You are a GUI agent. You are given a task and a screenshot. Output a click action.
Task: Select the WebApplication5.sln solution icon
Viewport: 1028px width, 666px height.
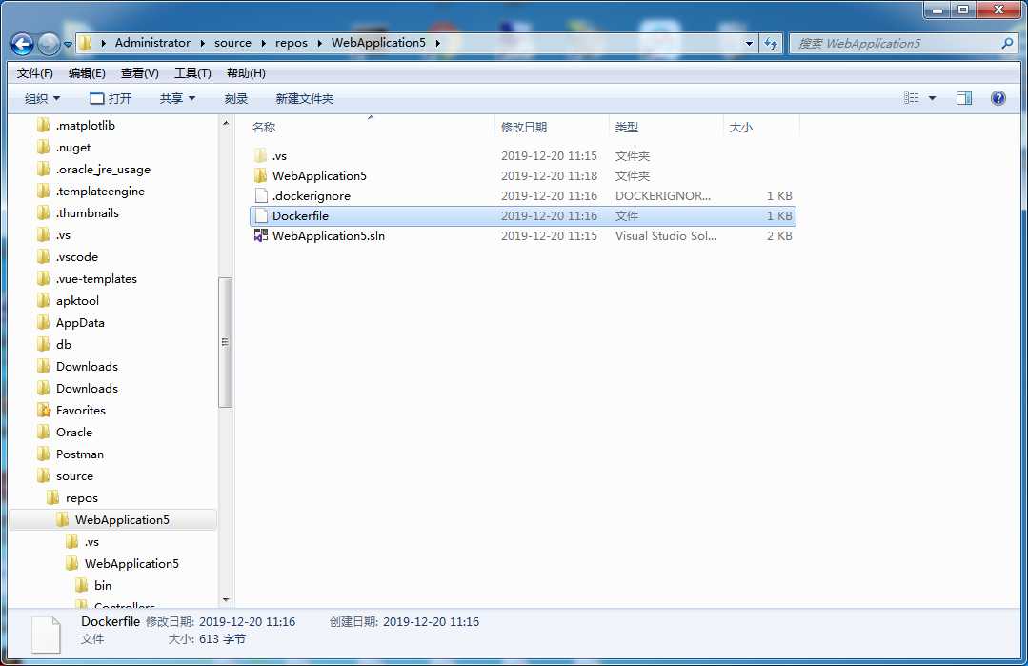[x=261, y=235]
